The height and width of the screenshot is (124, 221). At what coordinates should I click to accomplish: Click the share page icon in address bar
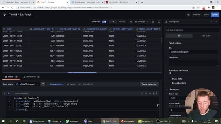(193, 8)
